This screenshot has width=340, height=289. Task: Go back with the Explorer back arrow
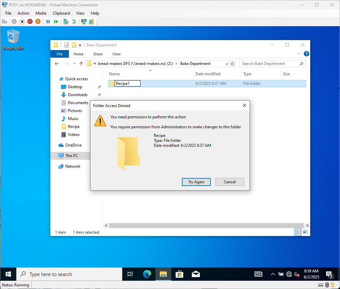57,64
